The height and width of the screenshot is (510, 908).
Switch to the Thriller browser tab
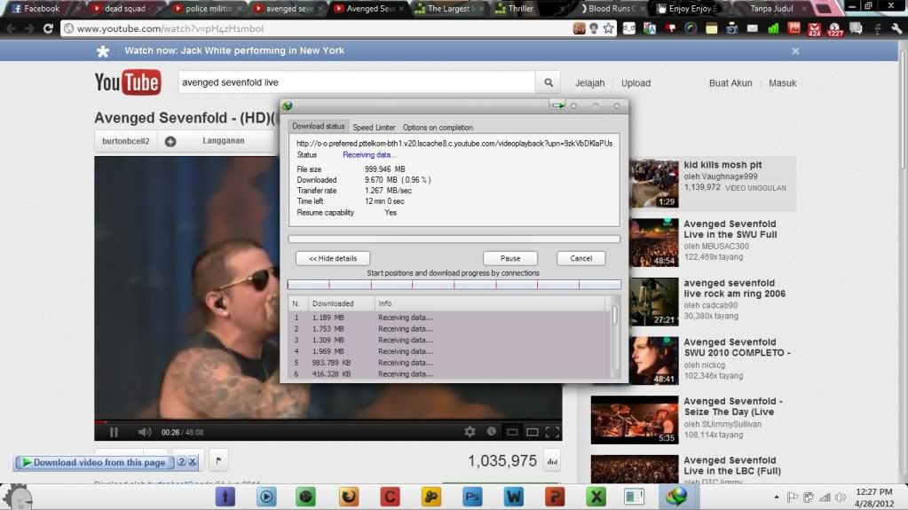pos(520,9)
